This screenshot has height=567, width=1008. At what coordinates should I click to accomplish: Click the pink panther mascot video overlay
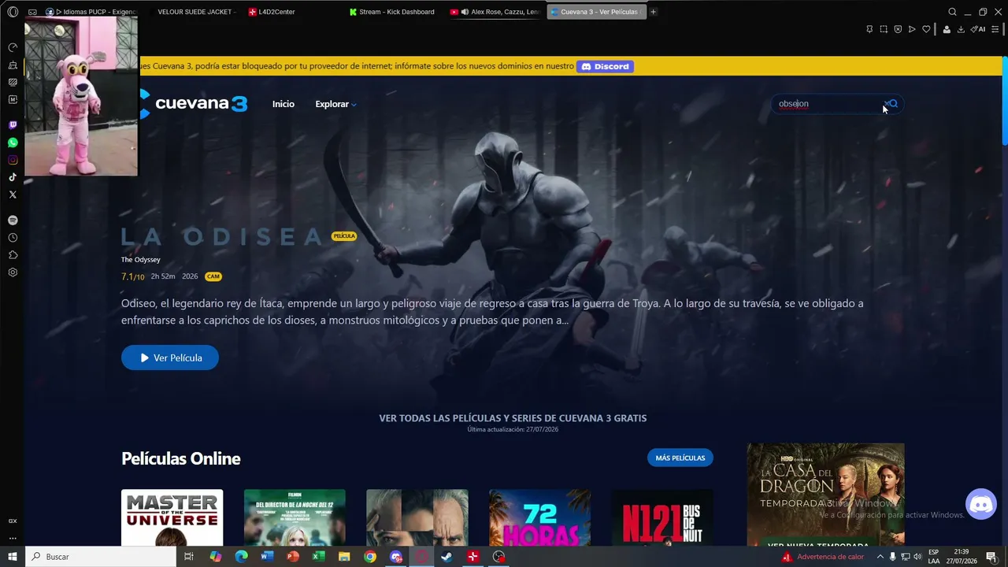coord(81,96)
